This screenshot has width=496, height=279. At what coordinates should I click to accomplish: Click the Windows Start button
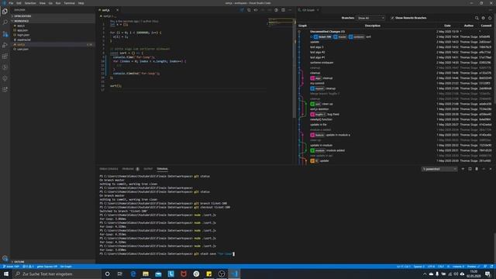pos(6,274)
